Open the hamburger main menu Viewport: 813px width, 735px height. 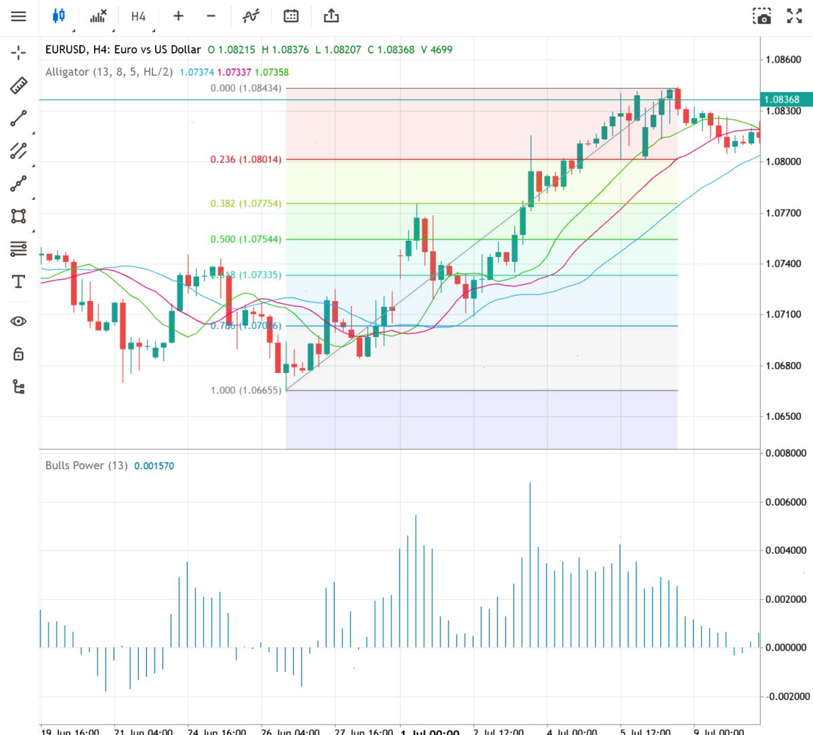coord(18,16)
